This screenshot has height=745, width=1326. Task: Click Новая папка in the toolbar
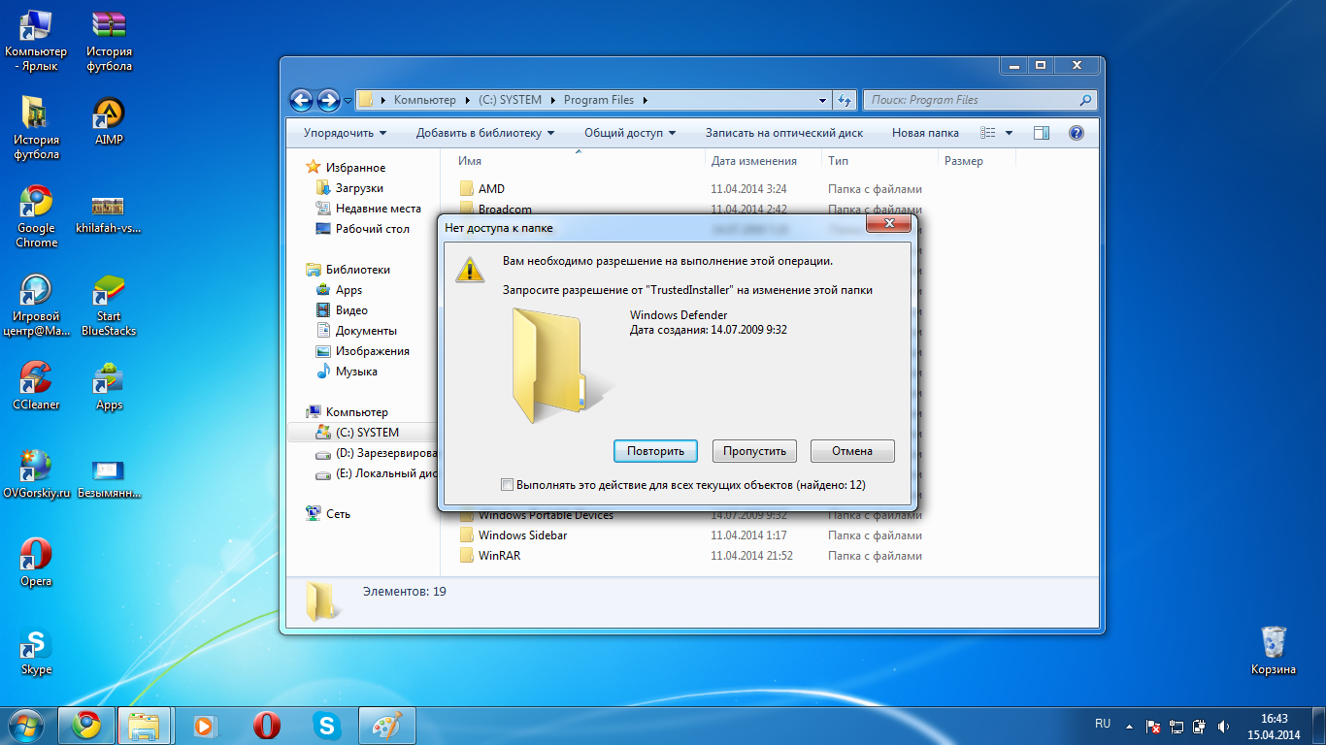925,133
